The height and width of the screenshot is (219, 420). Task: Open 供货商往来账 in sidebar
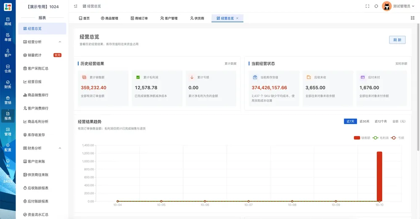(42, 174)
